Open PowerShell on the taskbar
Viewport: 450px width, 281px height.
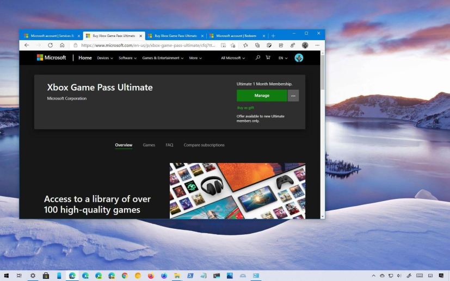[x=190, y=276]
